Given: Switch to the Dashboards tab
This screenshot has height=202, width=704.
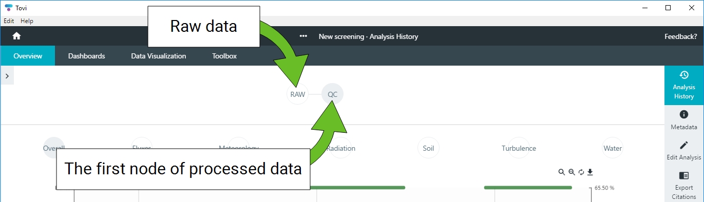Looking at the screenshot, I should pos(87,56).
